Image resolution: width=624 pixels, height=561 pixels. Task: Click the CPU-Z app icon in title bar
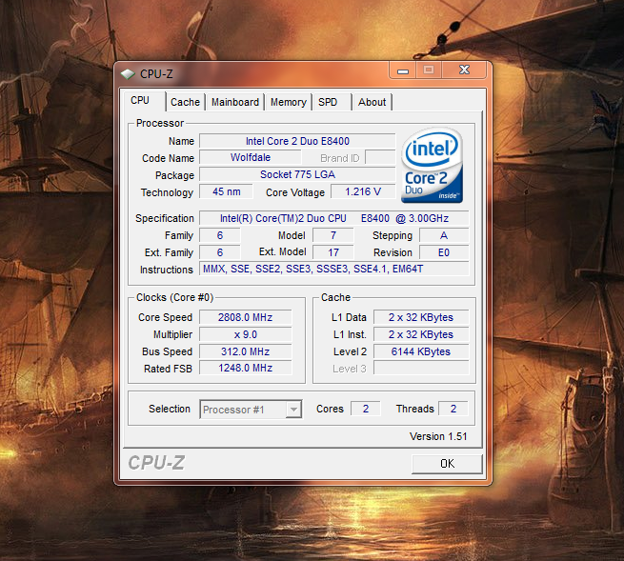tap(128, 74)
